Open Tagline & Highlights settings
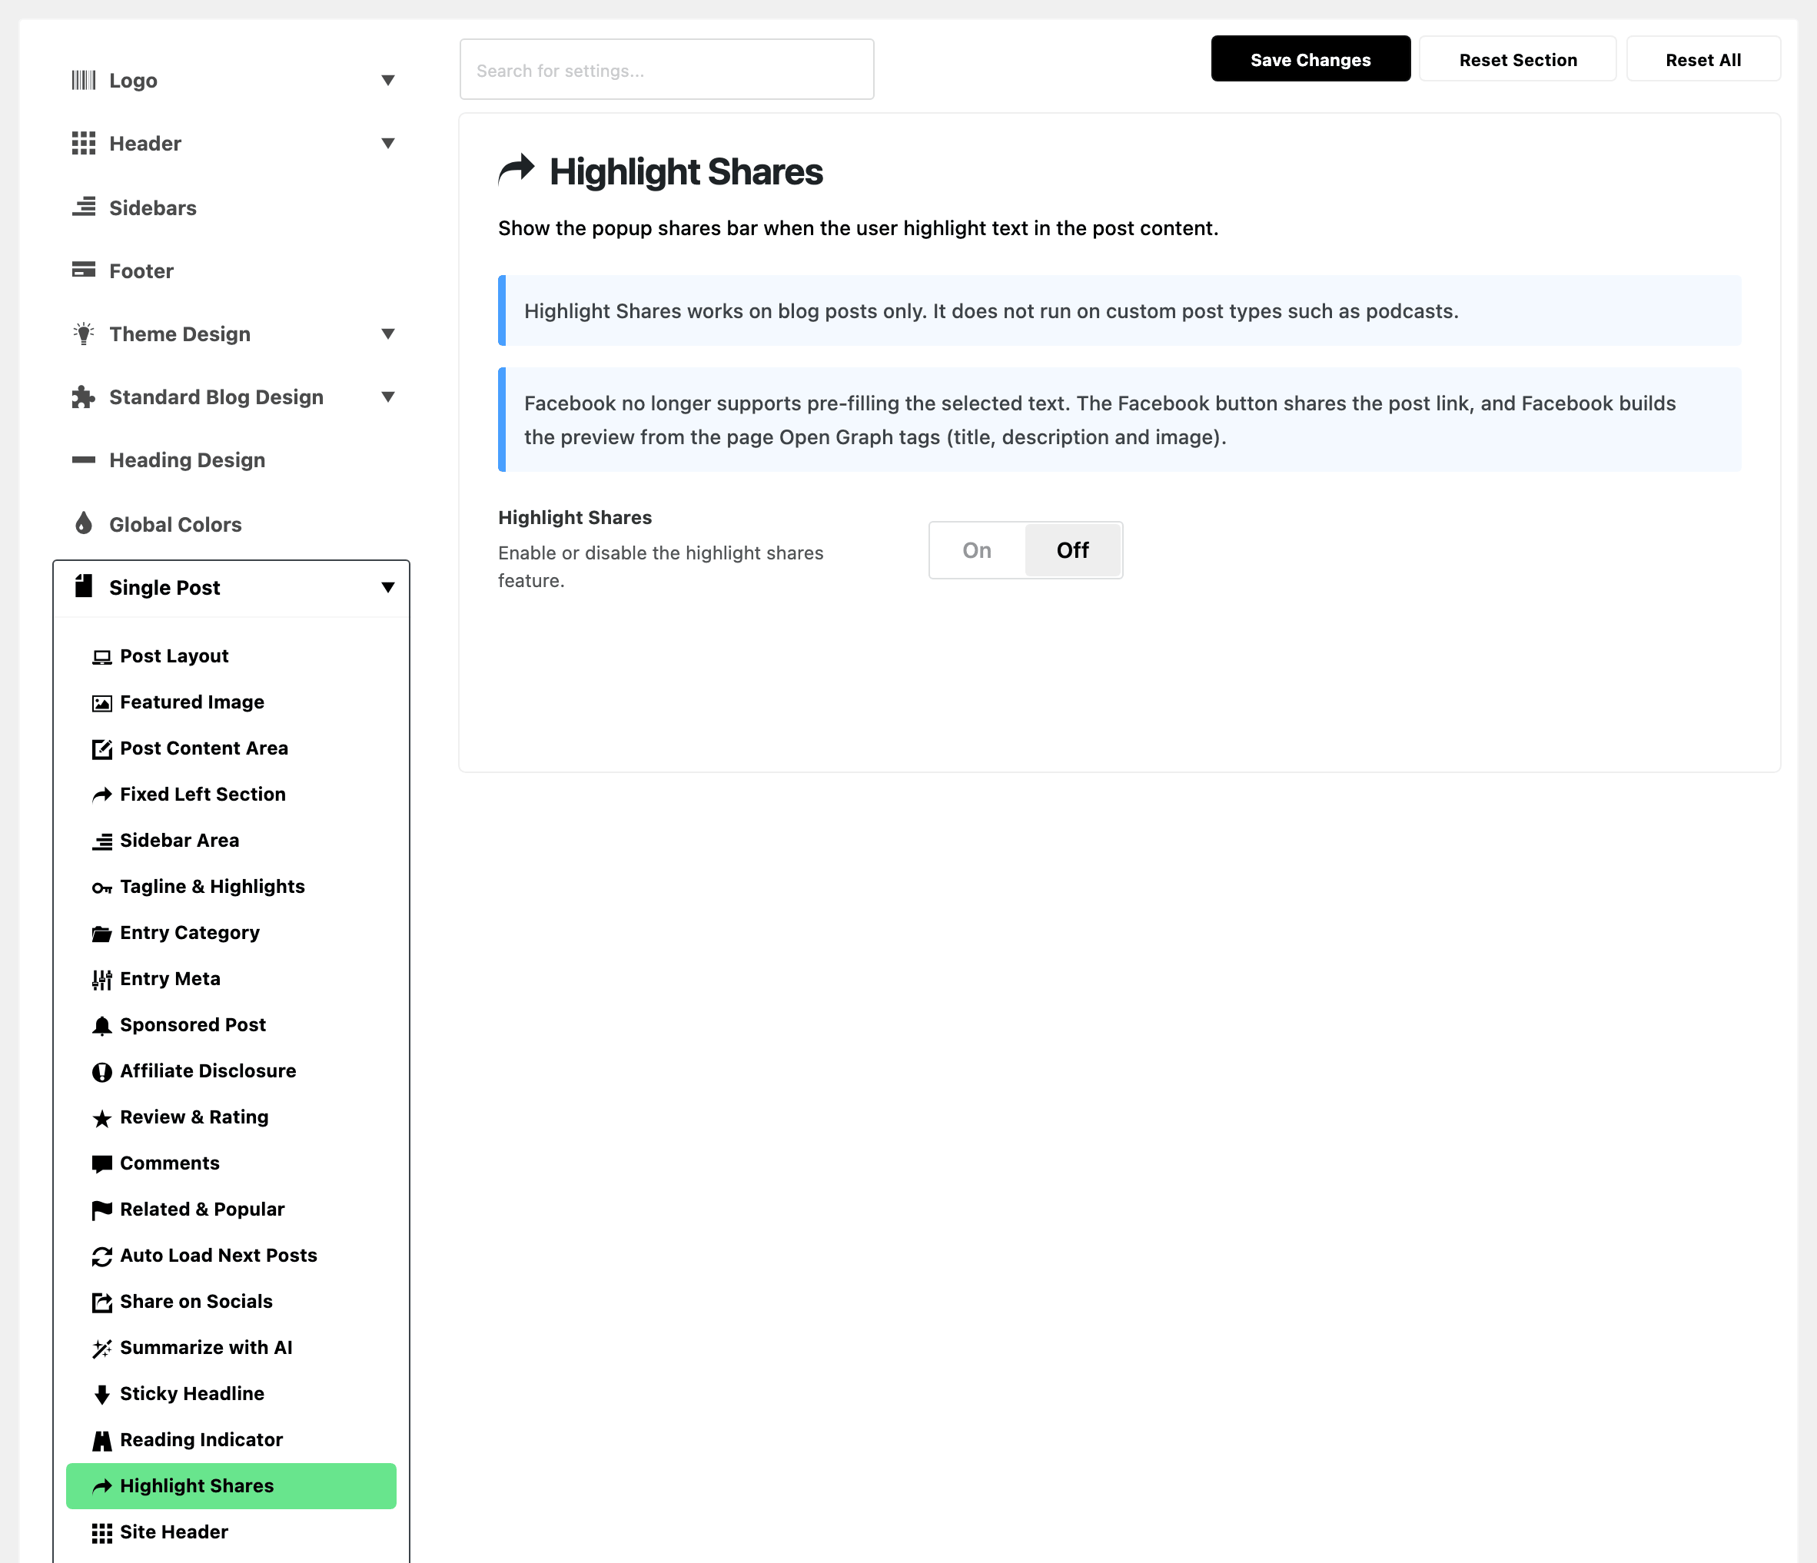This screenshot has height=1563, width=1817. coord(231,887)
